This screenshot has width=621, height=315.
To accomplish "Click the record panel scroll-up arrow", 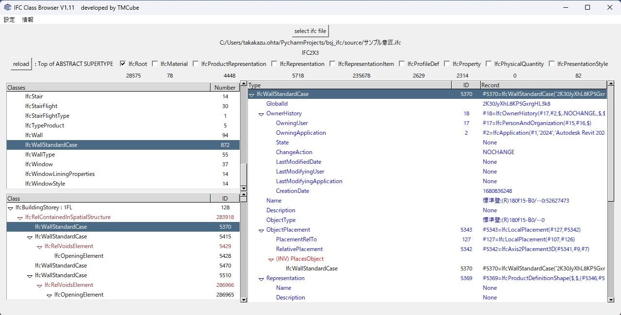I will (611, 84).
